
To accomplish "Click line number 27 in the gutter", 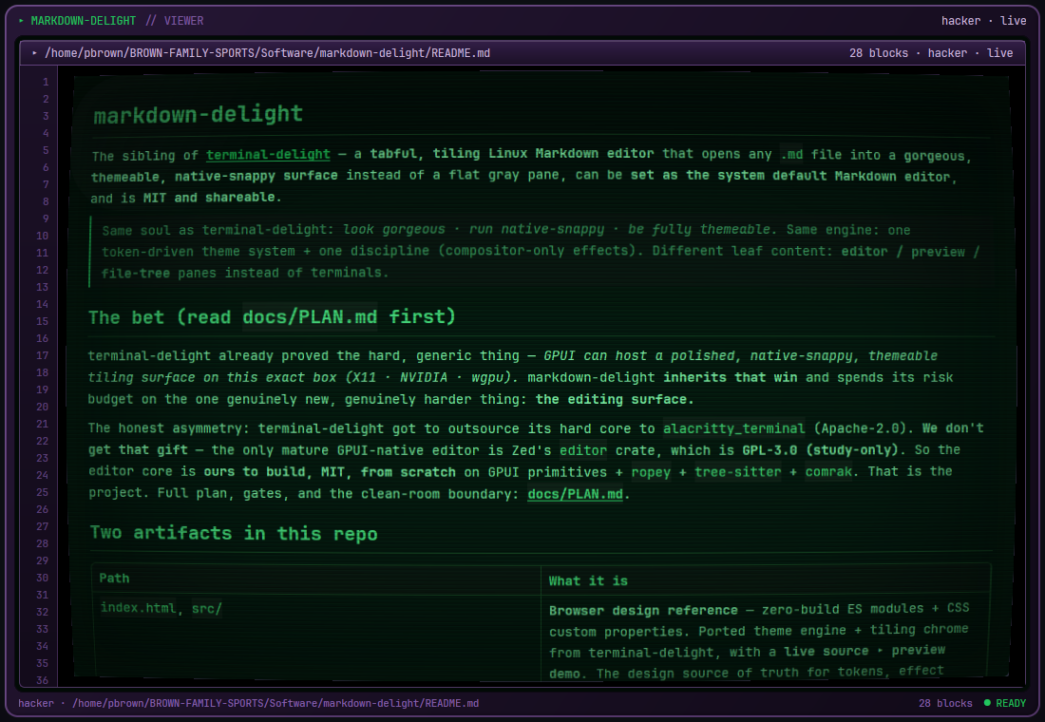I will (42, 526).
